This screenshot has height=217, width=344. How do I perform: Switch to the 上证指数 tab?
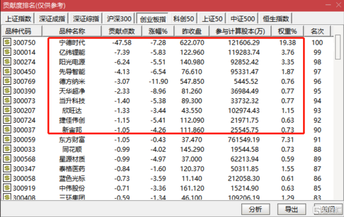point(18,19)
